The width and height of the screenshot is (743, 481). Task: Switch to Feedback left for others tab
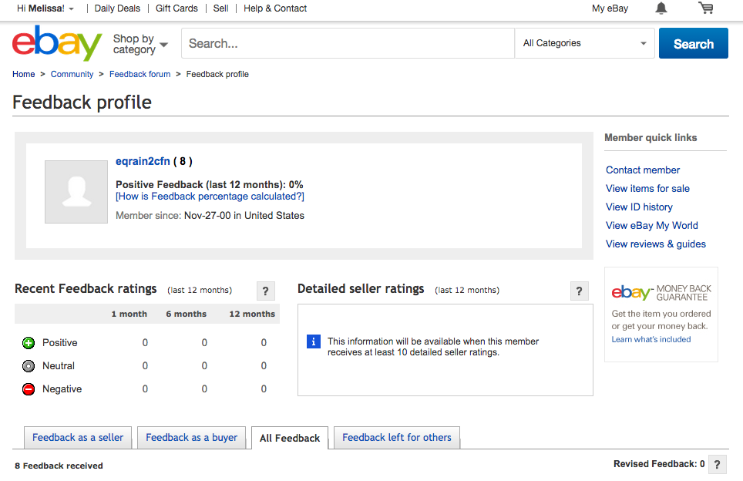(x=397, y=437)
